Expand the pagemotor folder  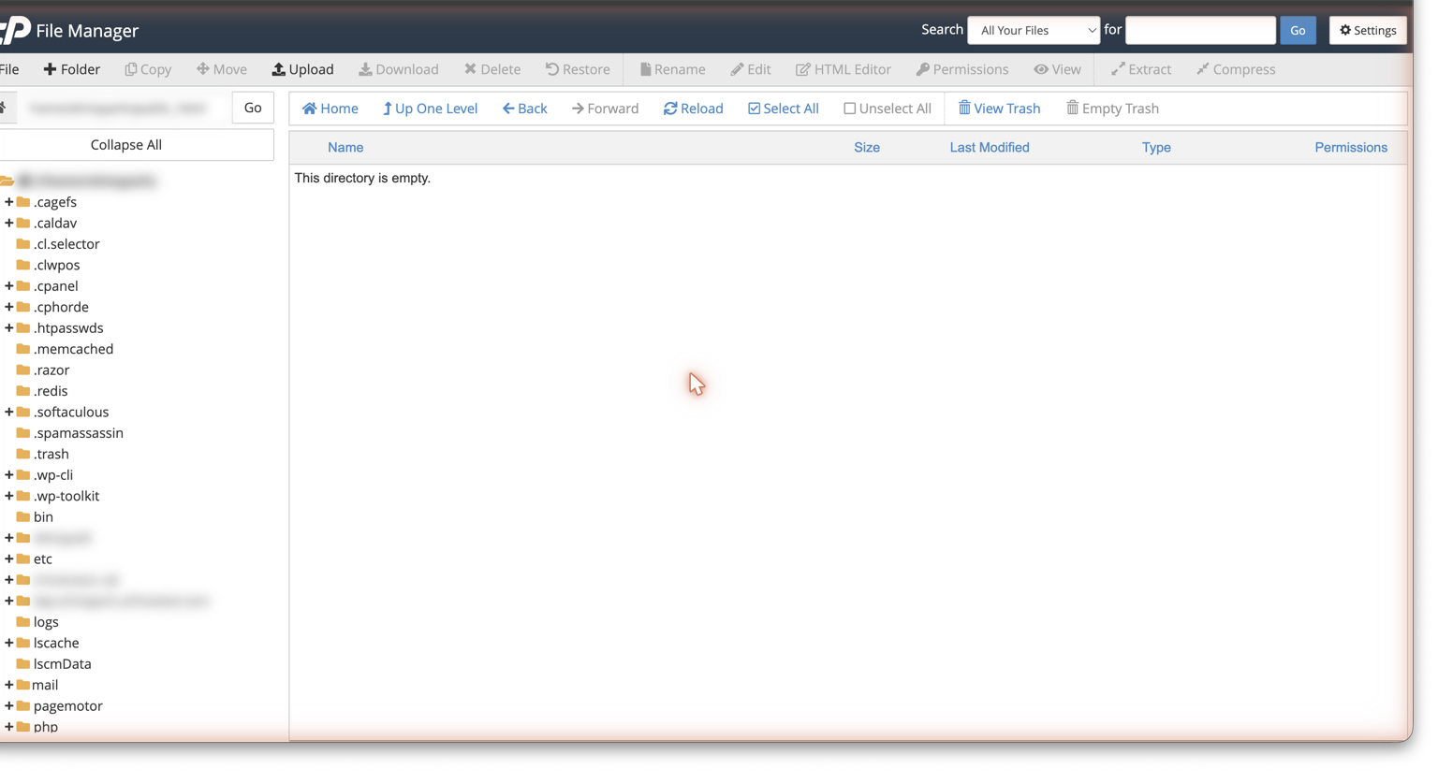pyautogui.click(x=9, y=706)
